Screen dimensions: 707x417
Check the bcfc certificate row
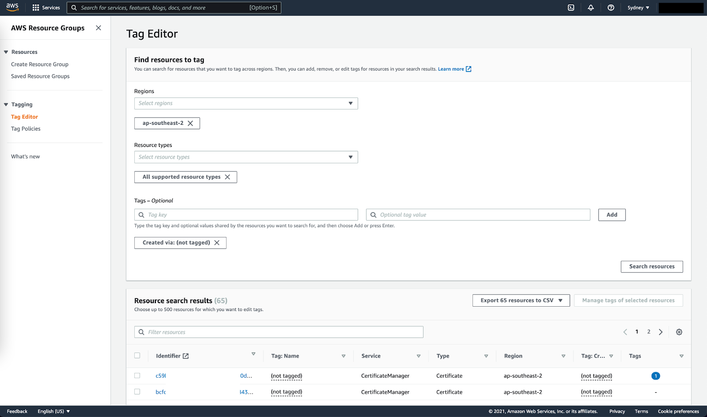137,391
